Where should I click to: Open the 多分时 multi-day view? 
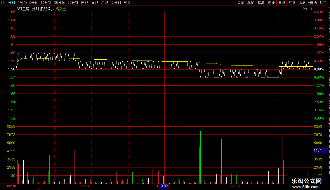[116, 3]
